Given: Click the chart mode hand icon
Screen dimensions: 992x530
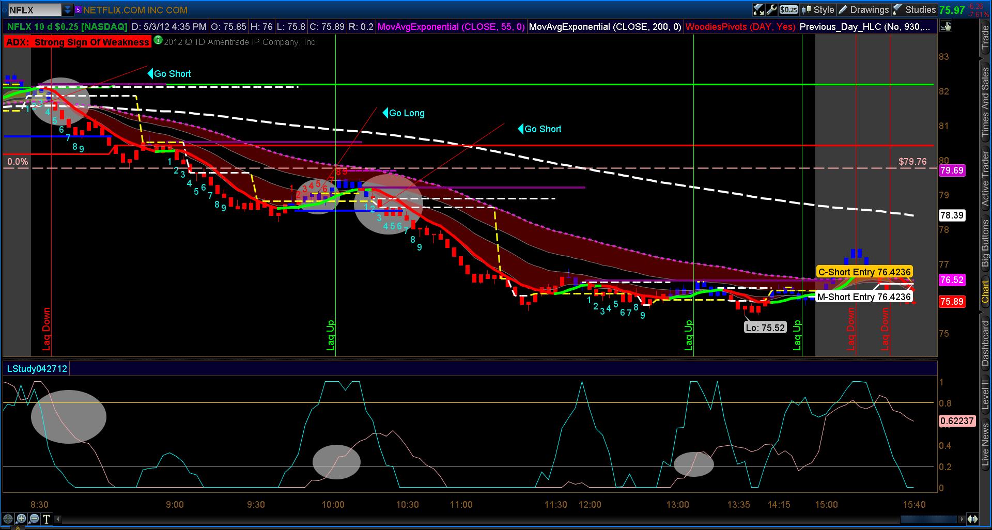Looking at the screenshot, I should point(946,26).
